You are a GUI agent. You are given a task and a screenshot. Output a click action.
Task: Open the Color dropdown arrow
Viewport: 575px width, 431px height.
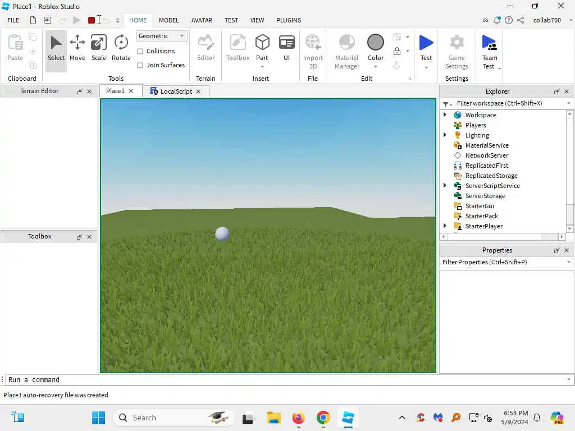tap(376, 67)
